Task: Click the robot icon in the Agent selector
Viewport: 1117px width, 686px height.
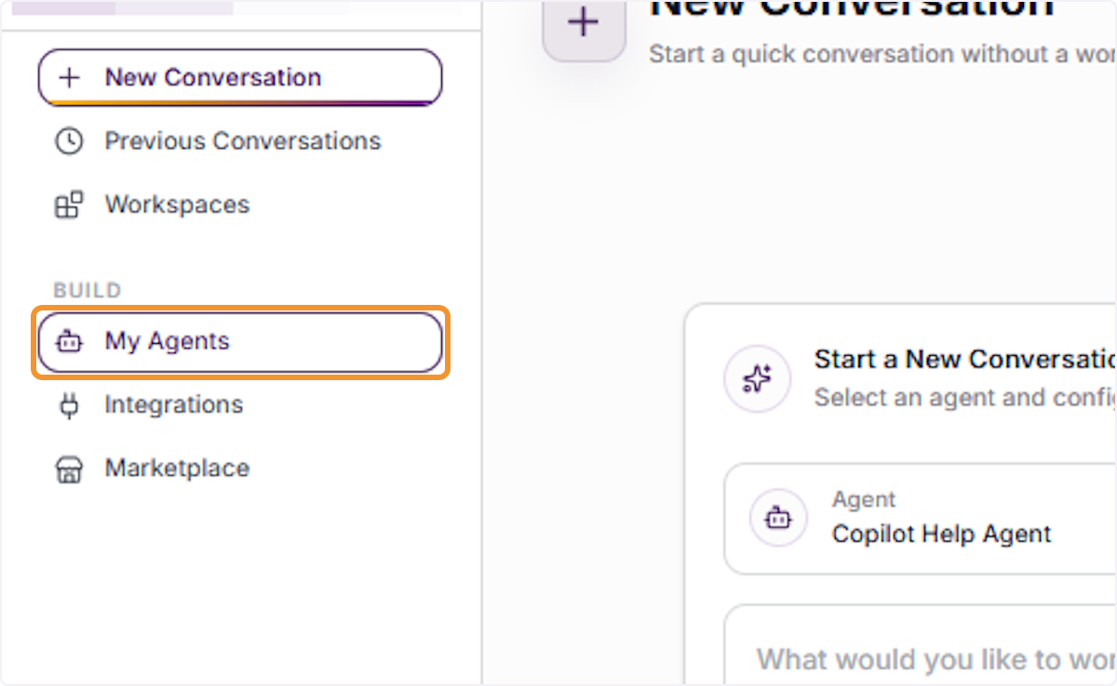Action: tap(778, 518)
